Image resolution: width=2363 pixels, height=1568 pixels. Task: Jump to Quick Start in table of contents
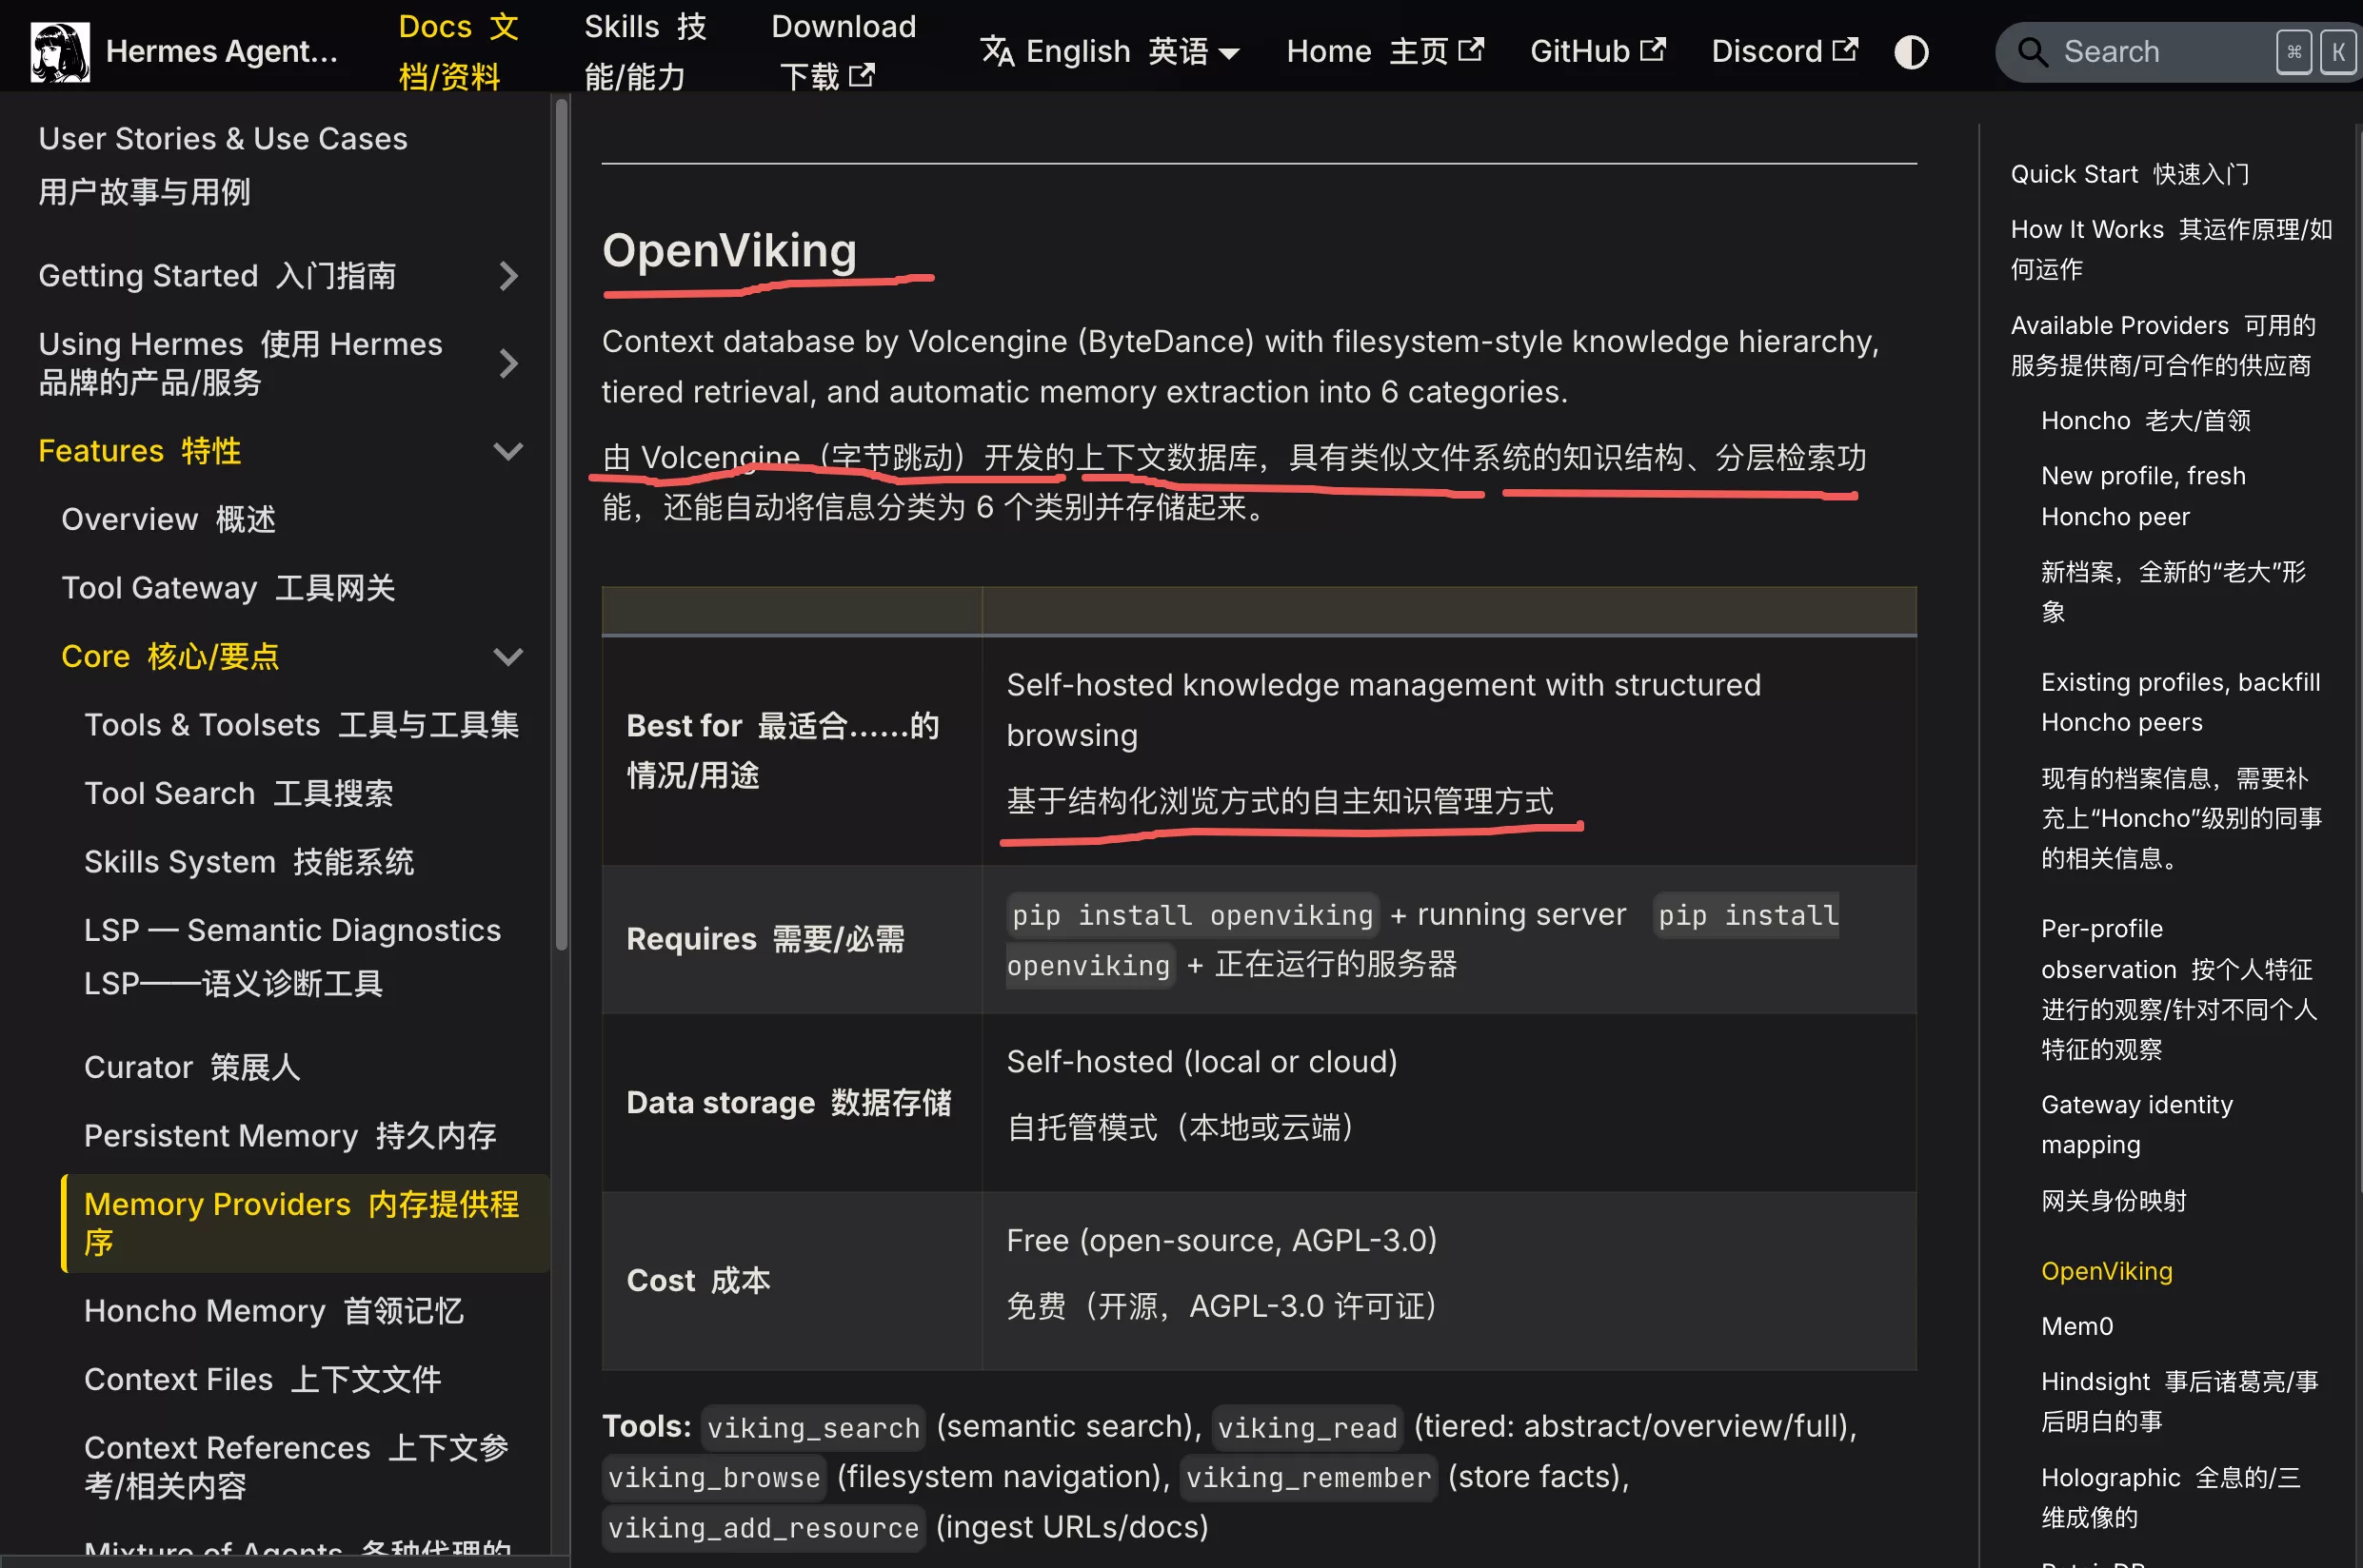2129,174
